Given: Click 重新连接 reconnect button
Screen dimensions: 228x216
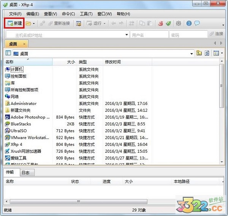Looking at the screenshot, I should click(x=59, y=23).
